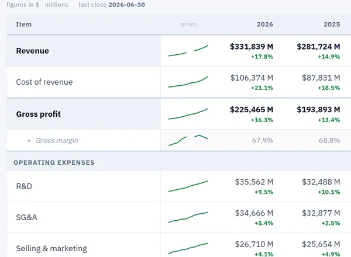Image resolution: width=351 pixels, height=257 pixels.
Task: Click the 'figures in $ · millions' note
Action: click(x=37, y=5)
